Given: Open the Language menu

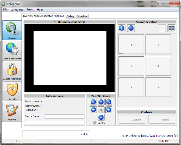Looking at the screenshot, I should 17,10.
